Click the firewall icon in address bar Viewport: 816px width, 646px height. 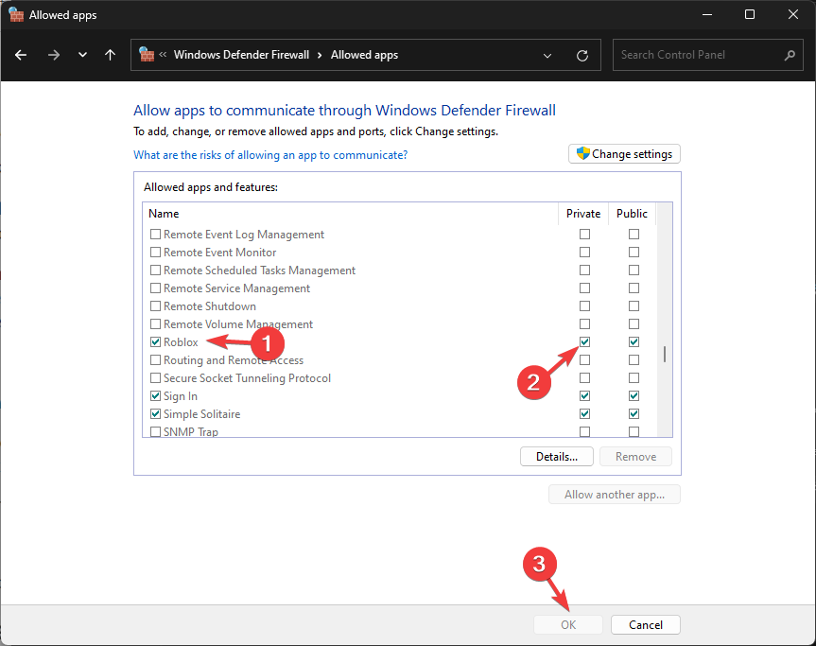click(x=147, y=55)
